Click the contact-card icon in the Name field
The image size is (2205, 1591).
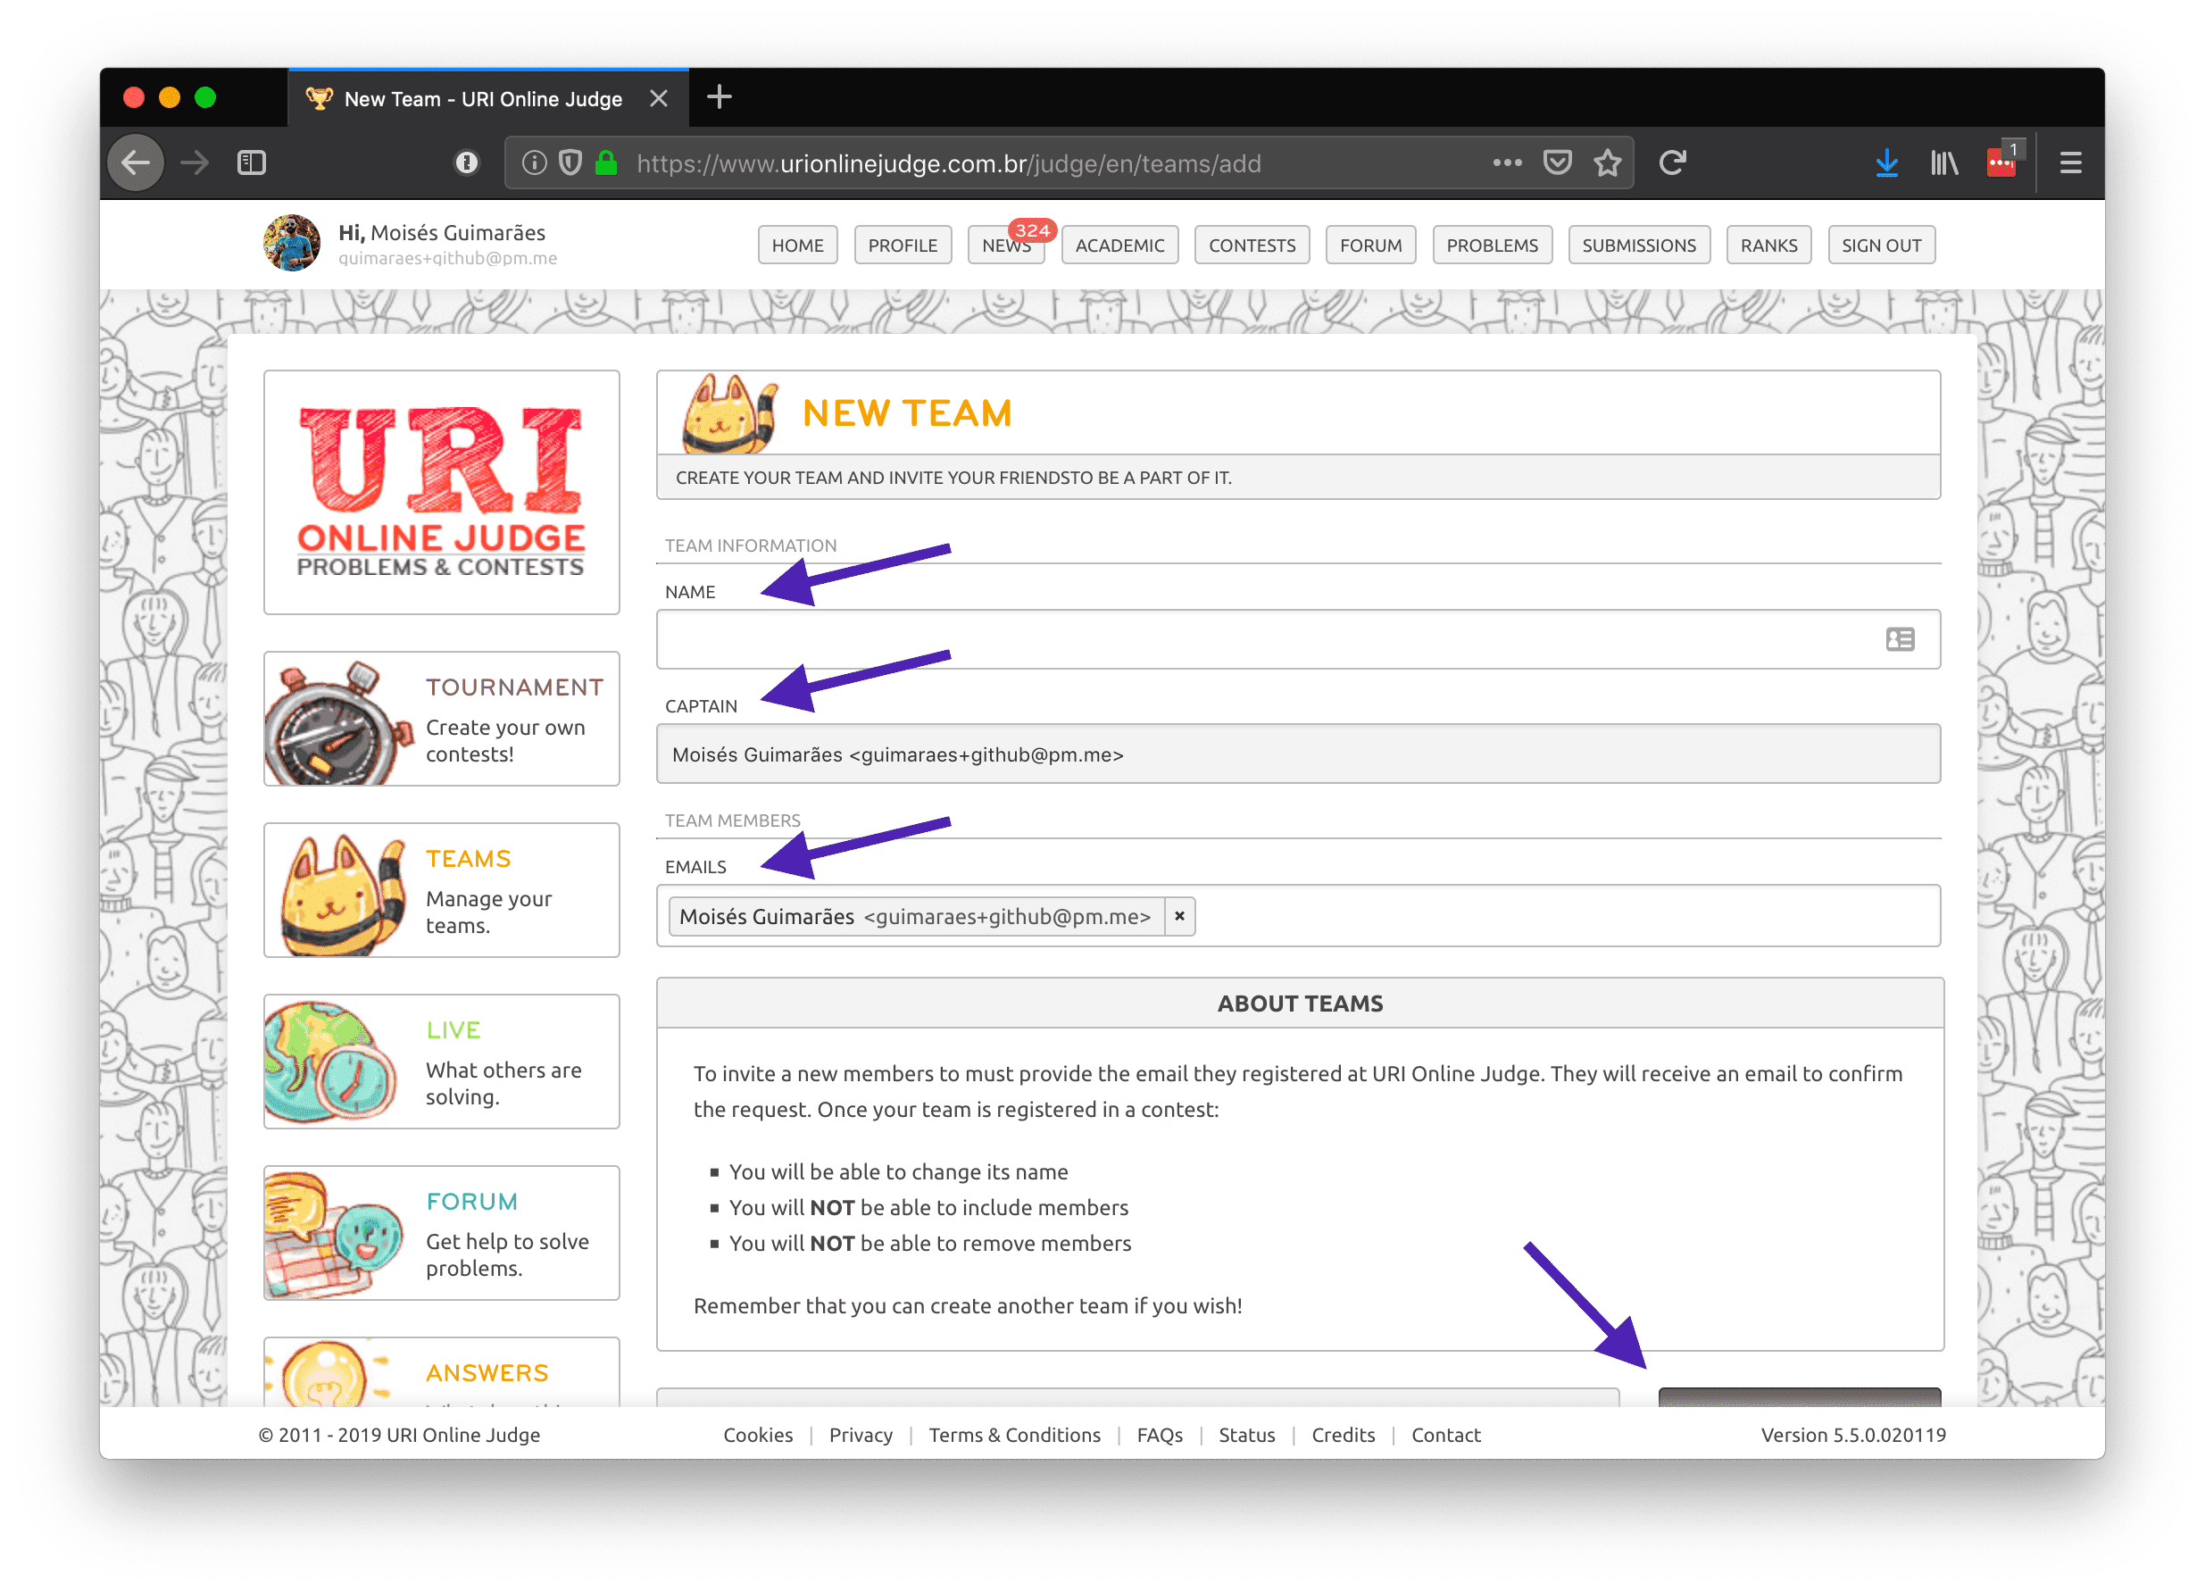coord(1900,639)
